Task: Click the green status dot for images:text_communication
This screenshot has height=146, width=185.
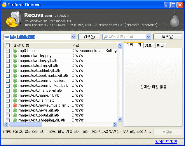Action: (15, 81)
